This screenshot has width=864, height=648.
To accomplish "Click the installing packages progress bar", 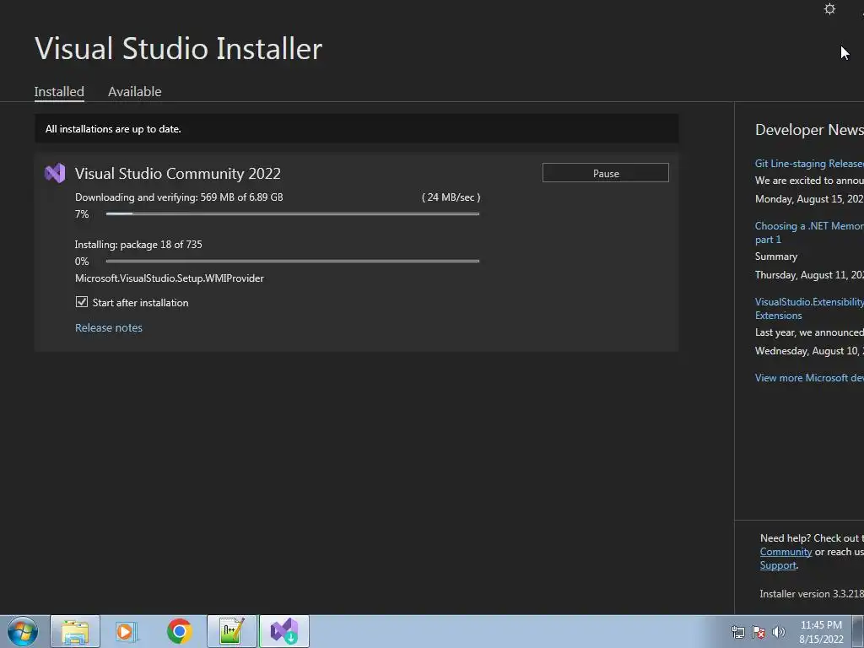I will tap(293, 262).
